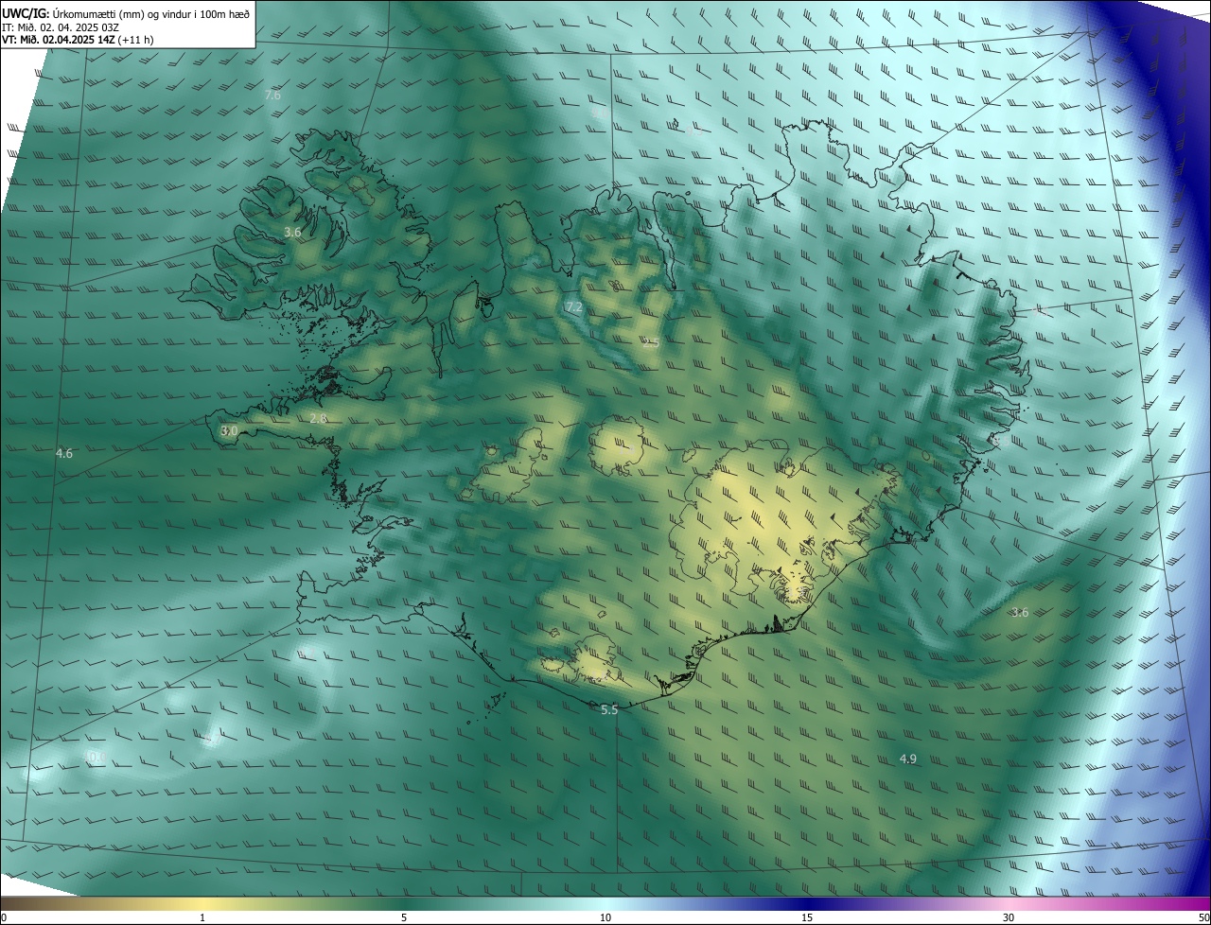Screen dimensions: 1211x925
Task: Click the 7.6 precipitation value on the map
Action: 272,96
